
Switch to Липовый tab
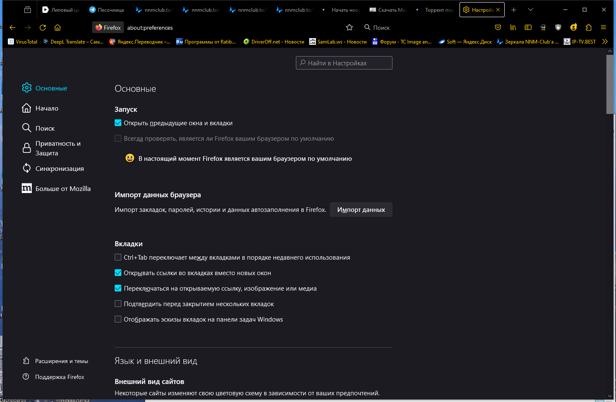tap(61, 10)
